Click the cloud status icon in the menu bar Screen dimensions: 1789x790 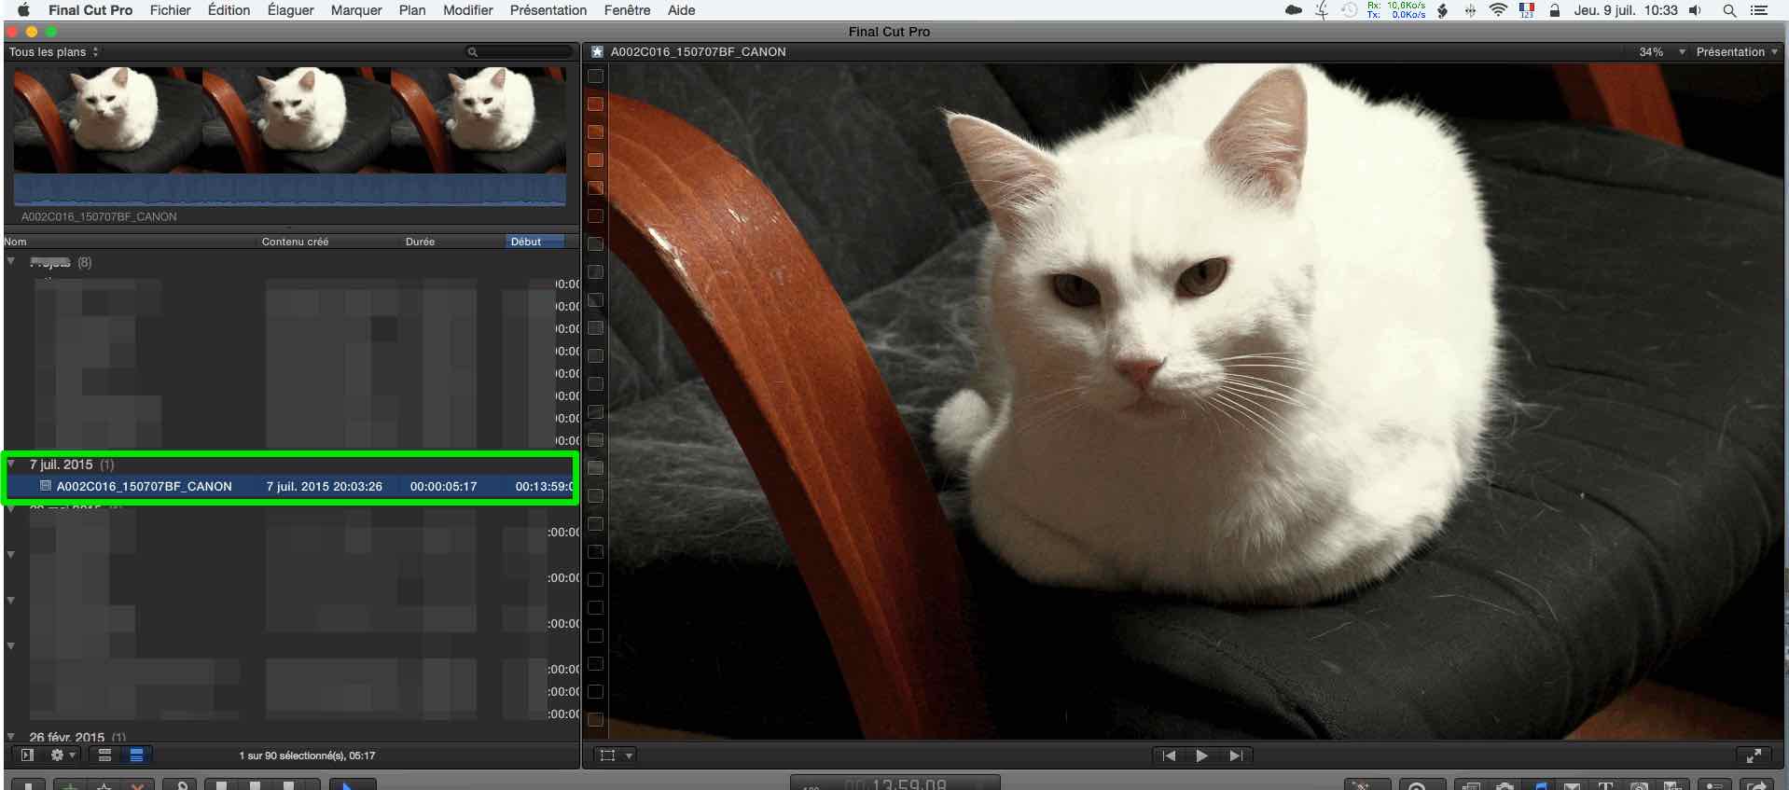coord(1294,10)
